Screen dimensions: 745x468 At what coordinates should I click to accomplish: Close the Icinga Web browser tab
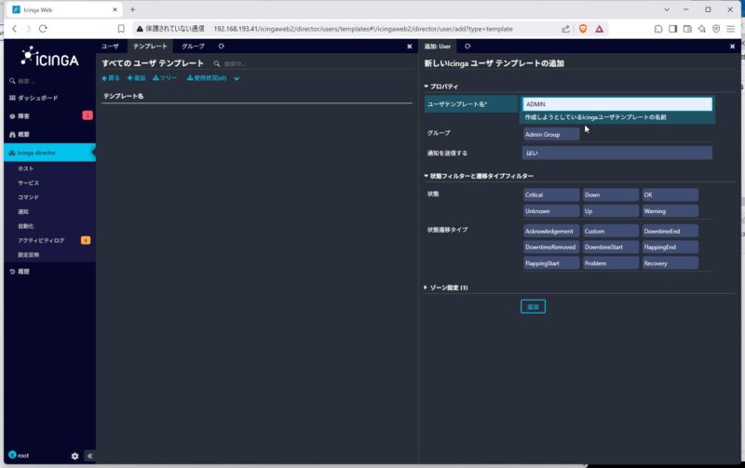coord(115,9)
